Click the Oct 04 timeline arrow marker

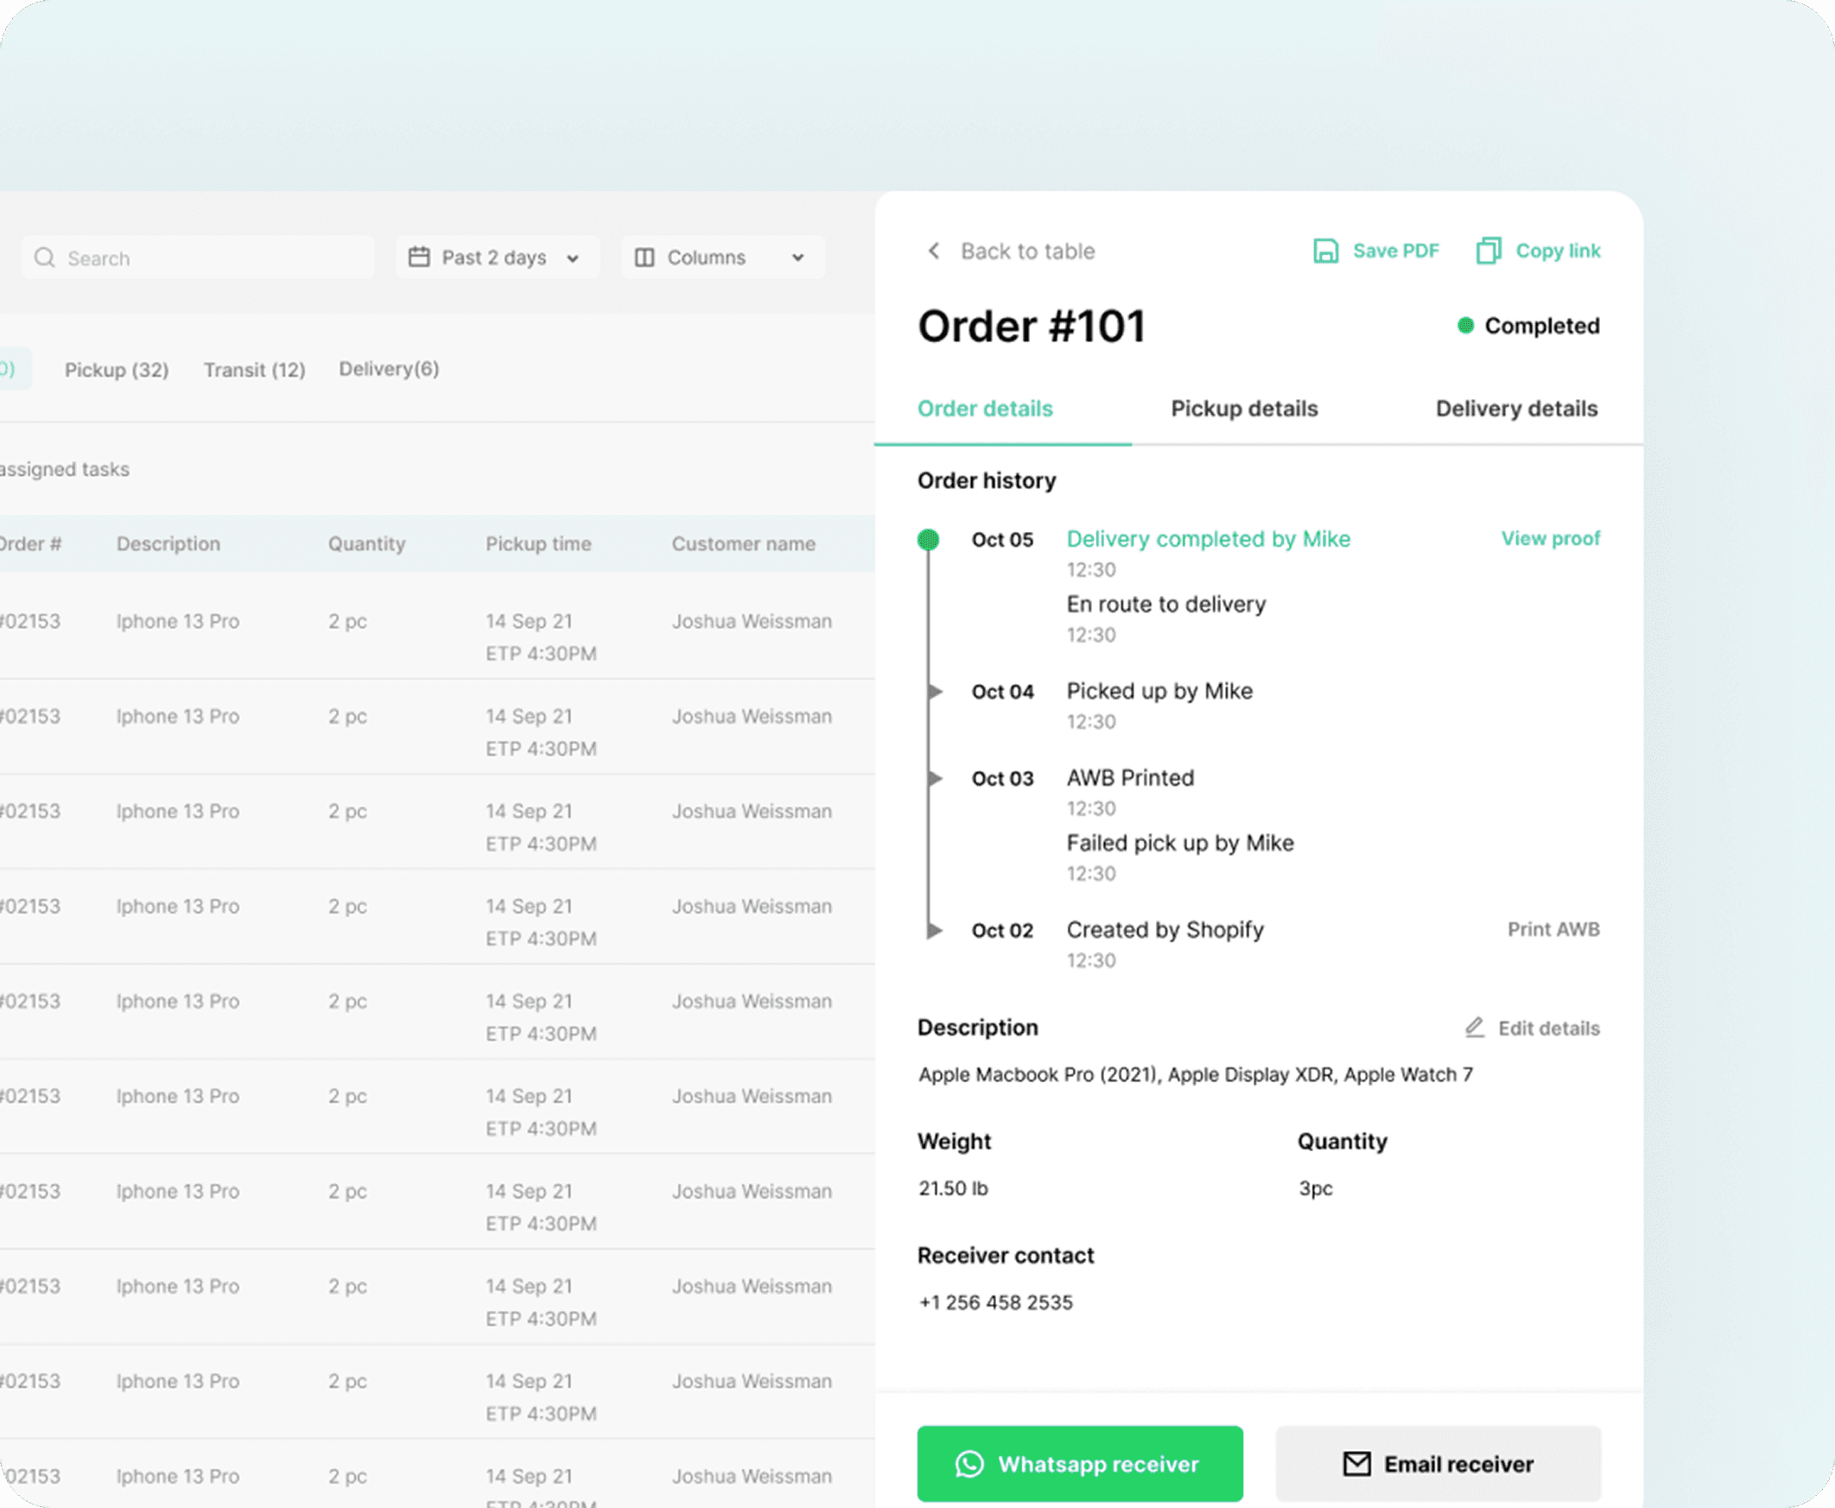pos(935,692)
